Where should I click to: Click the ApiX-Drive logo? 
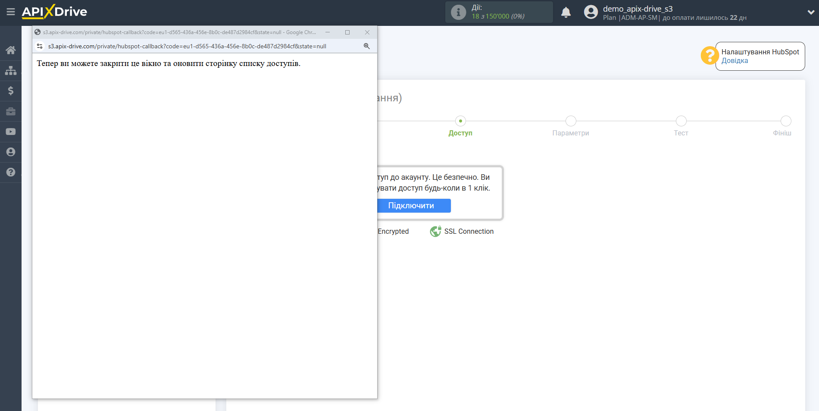point(54,12)
